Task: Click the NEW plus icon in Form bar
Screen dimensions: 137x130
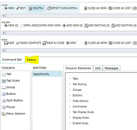Action: 68,43
